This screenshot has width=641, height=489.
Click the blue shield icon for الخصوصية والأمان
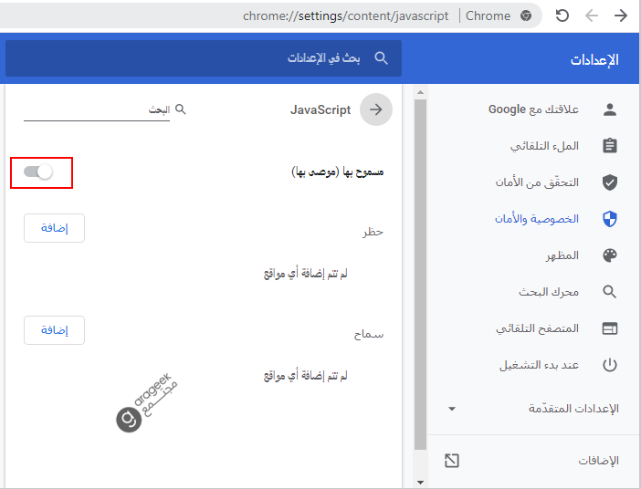tap(610, 219)
